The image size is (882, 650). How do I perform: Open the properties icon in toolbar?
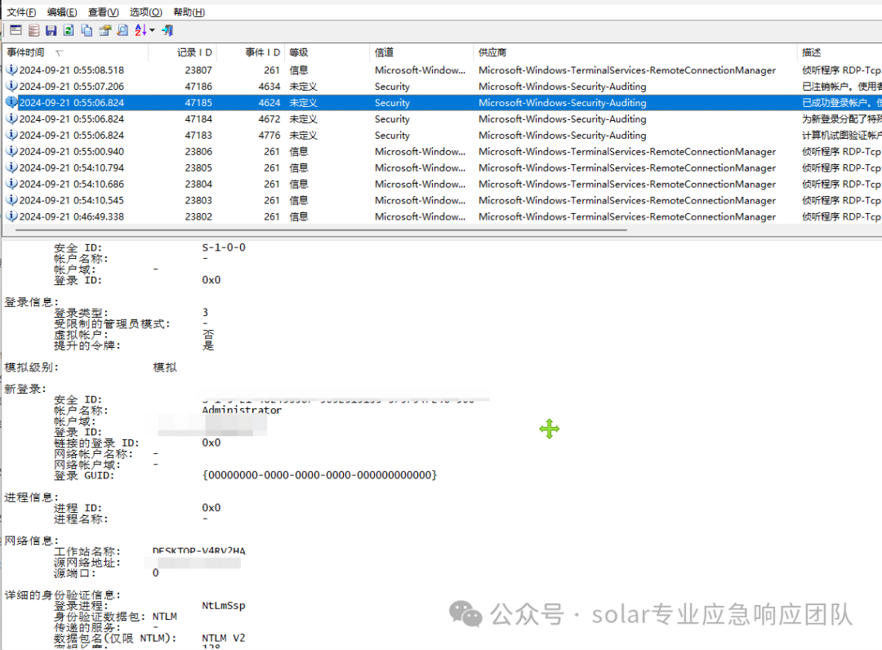point(105,30)
